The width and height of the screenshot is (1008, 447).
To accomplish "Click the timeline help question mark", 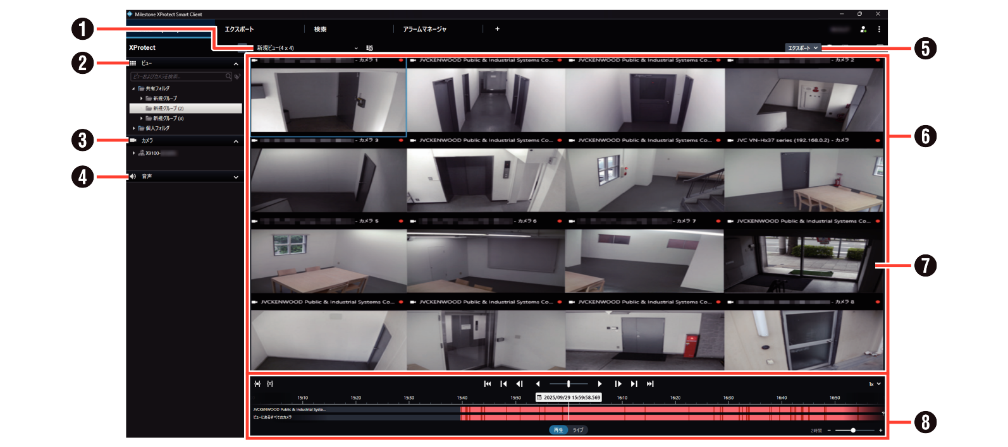I will coord(883,414).
